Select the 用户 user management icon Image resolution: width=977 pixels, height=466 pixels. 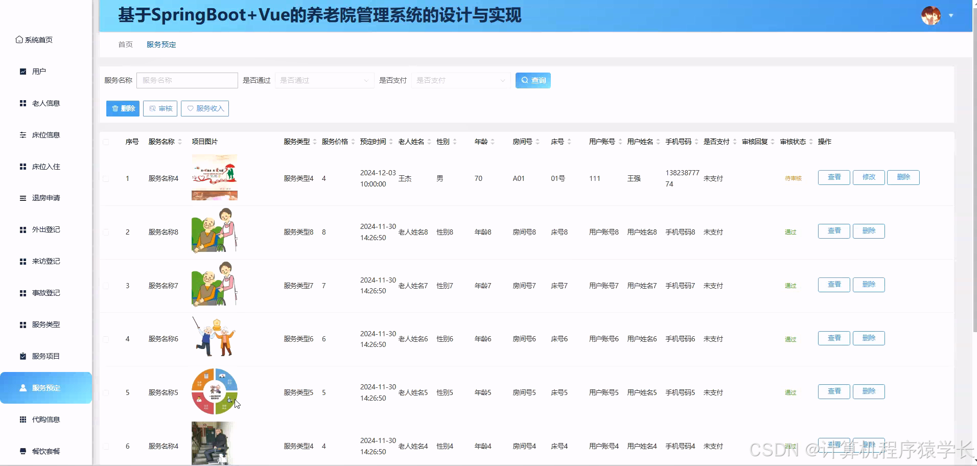(22, 71)
